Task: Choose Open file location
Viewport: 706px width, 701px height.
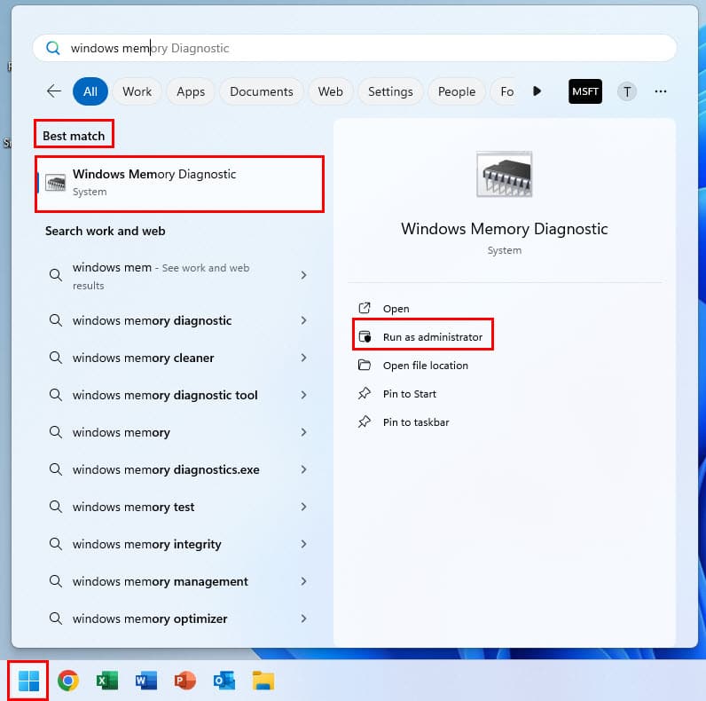Action: 425,366
